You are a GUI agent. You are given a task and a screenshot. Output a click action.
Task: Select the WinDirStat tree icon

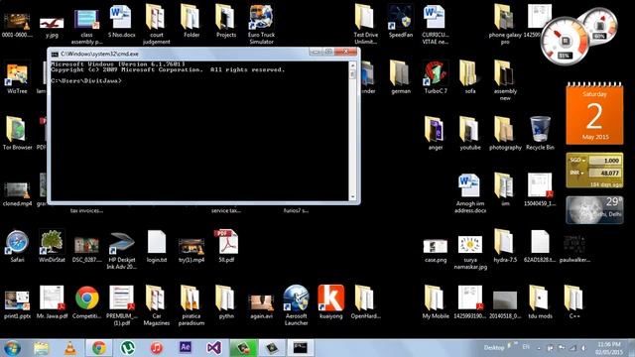point(52,246)
